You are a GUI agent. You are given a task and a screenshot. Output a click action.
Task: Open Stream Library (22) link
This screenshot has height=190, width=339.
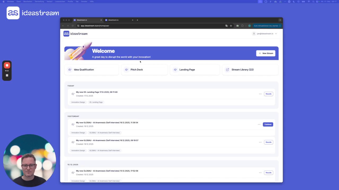coord(250,70)
